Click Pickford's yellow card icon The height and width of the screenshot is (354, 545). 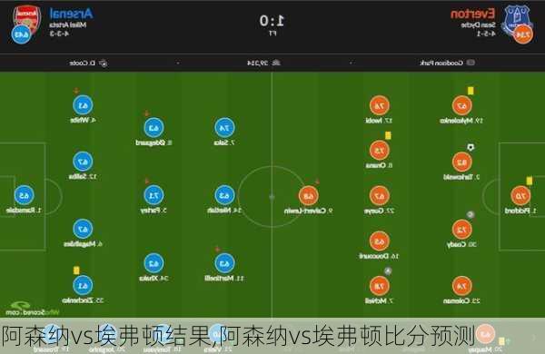pos(529,181)
